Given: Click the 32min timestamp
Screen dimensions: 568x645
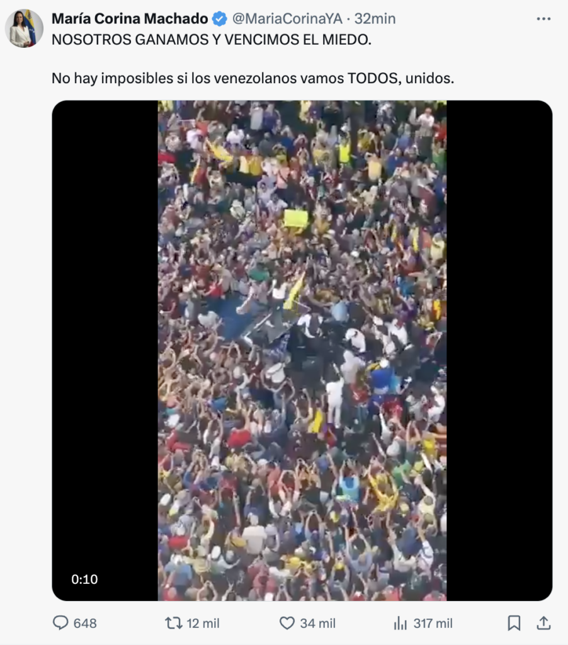Looking at the screenshot, I should 375,19.
